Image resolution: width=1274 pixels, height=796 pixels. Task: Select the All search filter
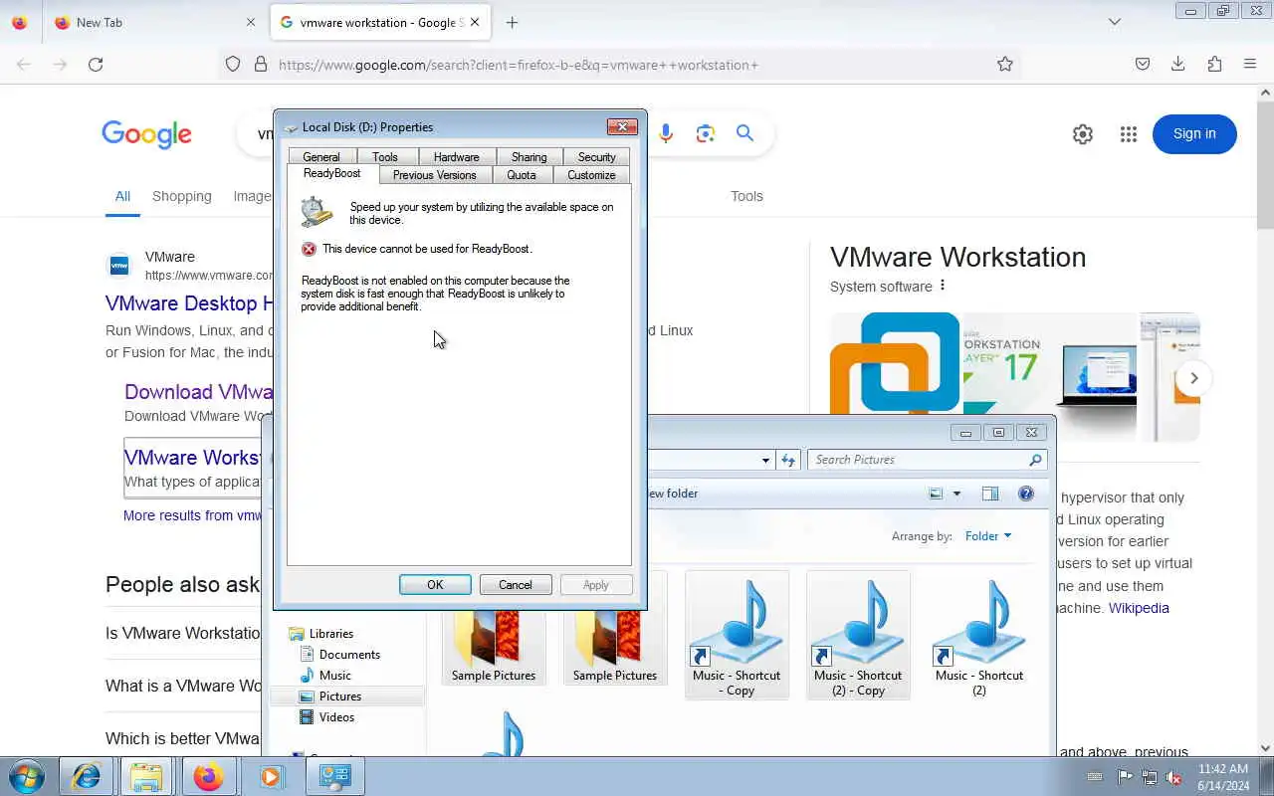(122, 196)
